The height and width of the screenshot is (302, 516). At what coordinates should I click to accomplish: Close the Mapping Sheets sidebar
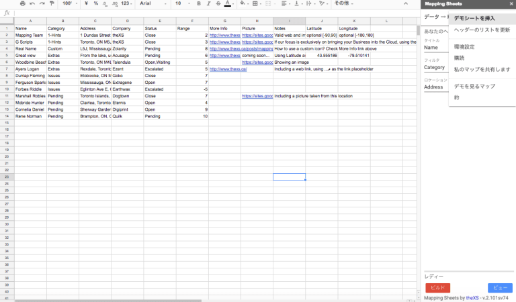(511, 3)
